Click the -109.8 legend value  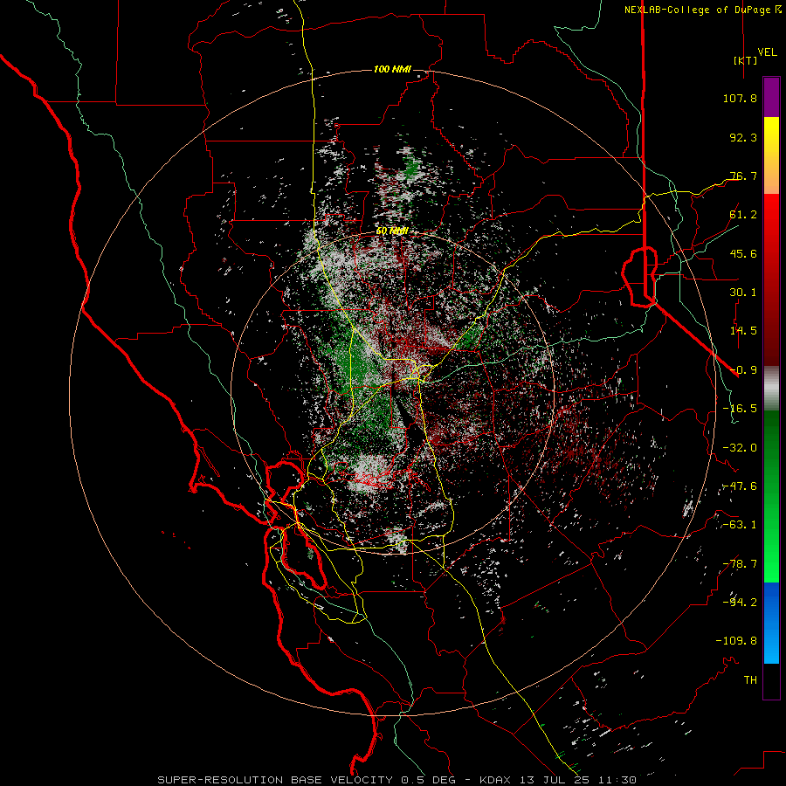pyautogui.click(x=736, y=641)
